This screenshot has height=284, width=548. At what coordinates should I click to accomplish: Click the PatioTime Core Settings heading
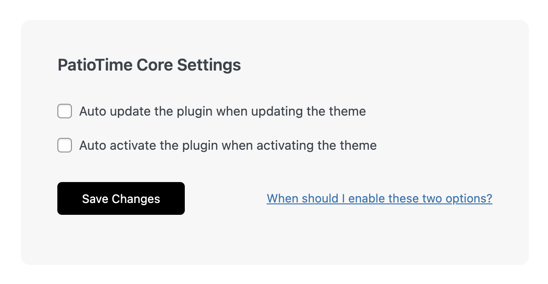[x=149, y=65]
